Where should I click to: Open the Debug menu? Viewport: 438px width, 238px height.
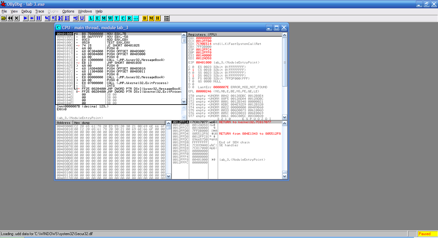coord(27,11)
